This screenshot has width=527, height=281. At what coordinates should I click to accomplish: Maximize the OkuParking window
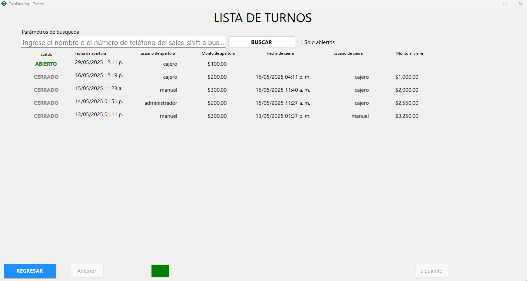505,4
